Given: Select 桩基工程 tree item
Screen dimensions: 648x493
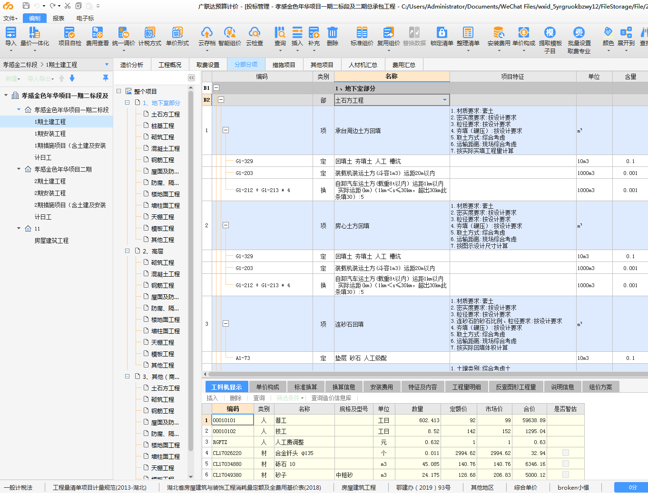Looking at the screenshot, I should click(163, 126).
